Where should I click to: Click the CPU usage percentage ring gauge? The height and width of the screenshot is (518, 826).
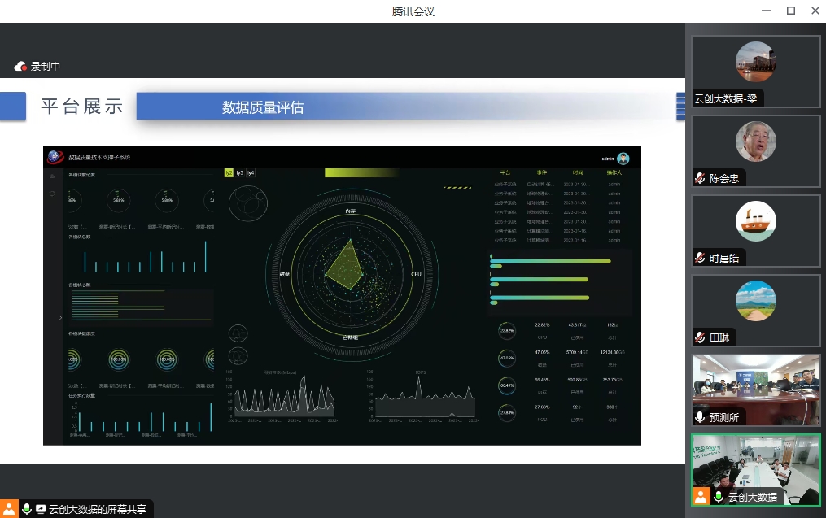tap(506, 331)
